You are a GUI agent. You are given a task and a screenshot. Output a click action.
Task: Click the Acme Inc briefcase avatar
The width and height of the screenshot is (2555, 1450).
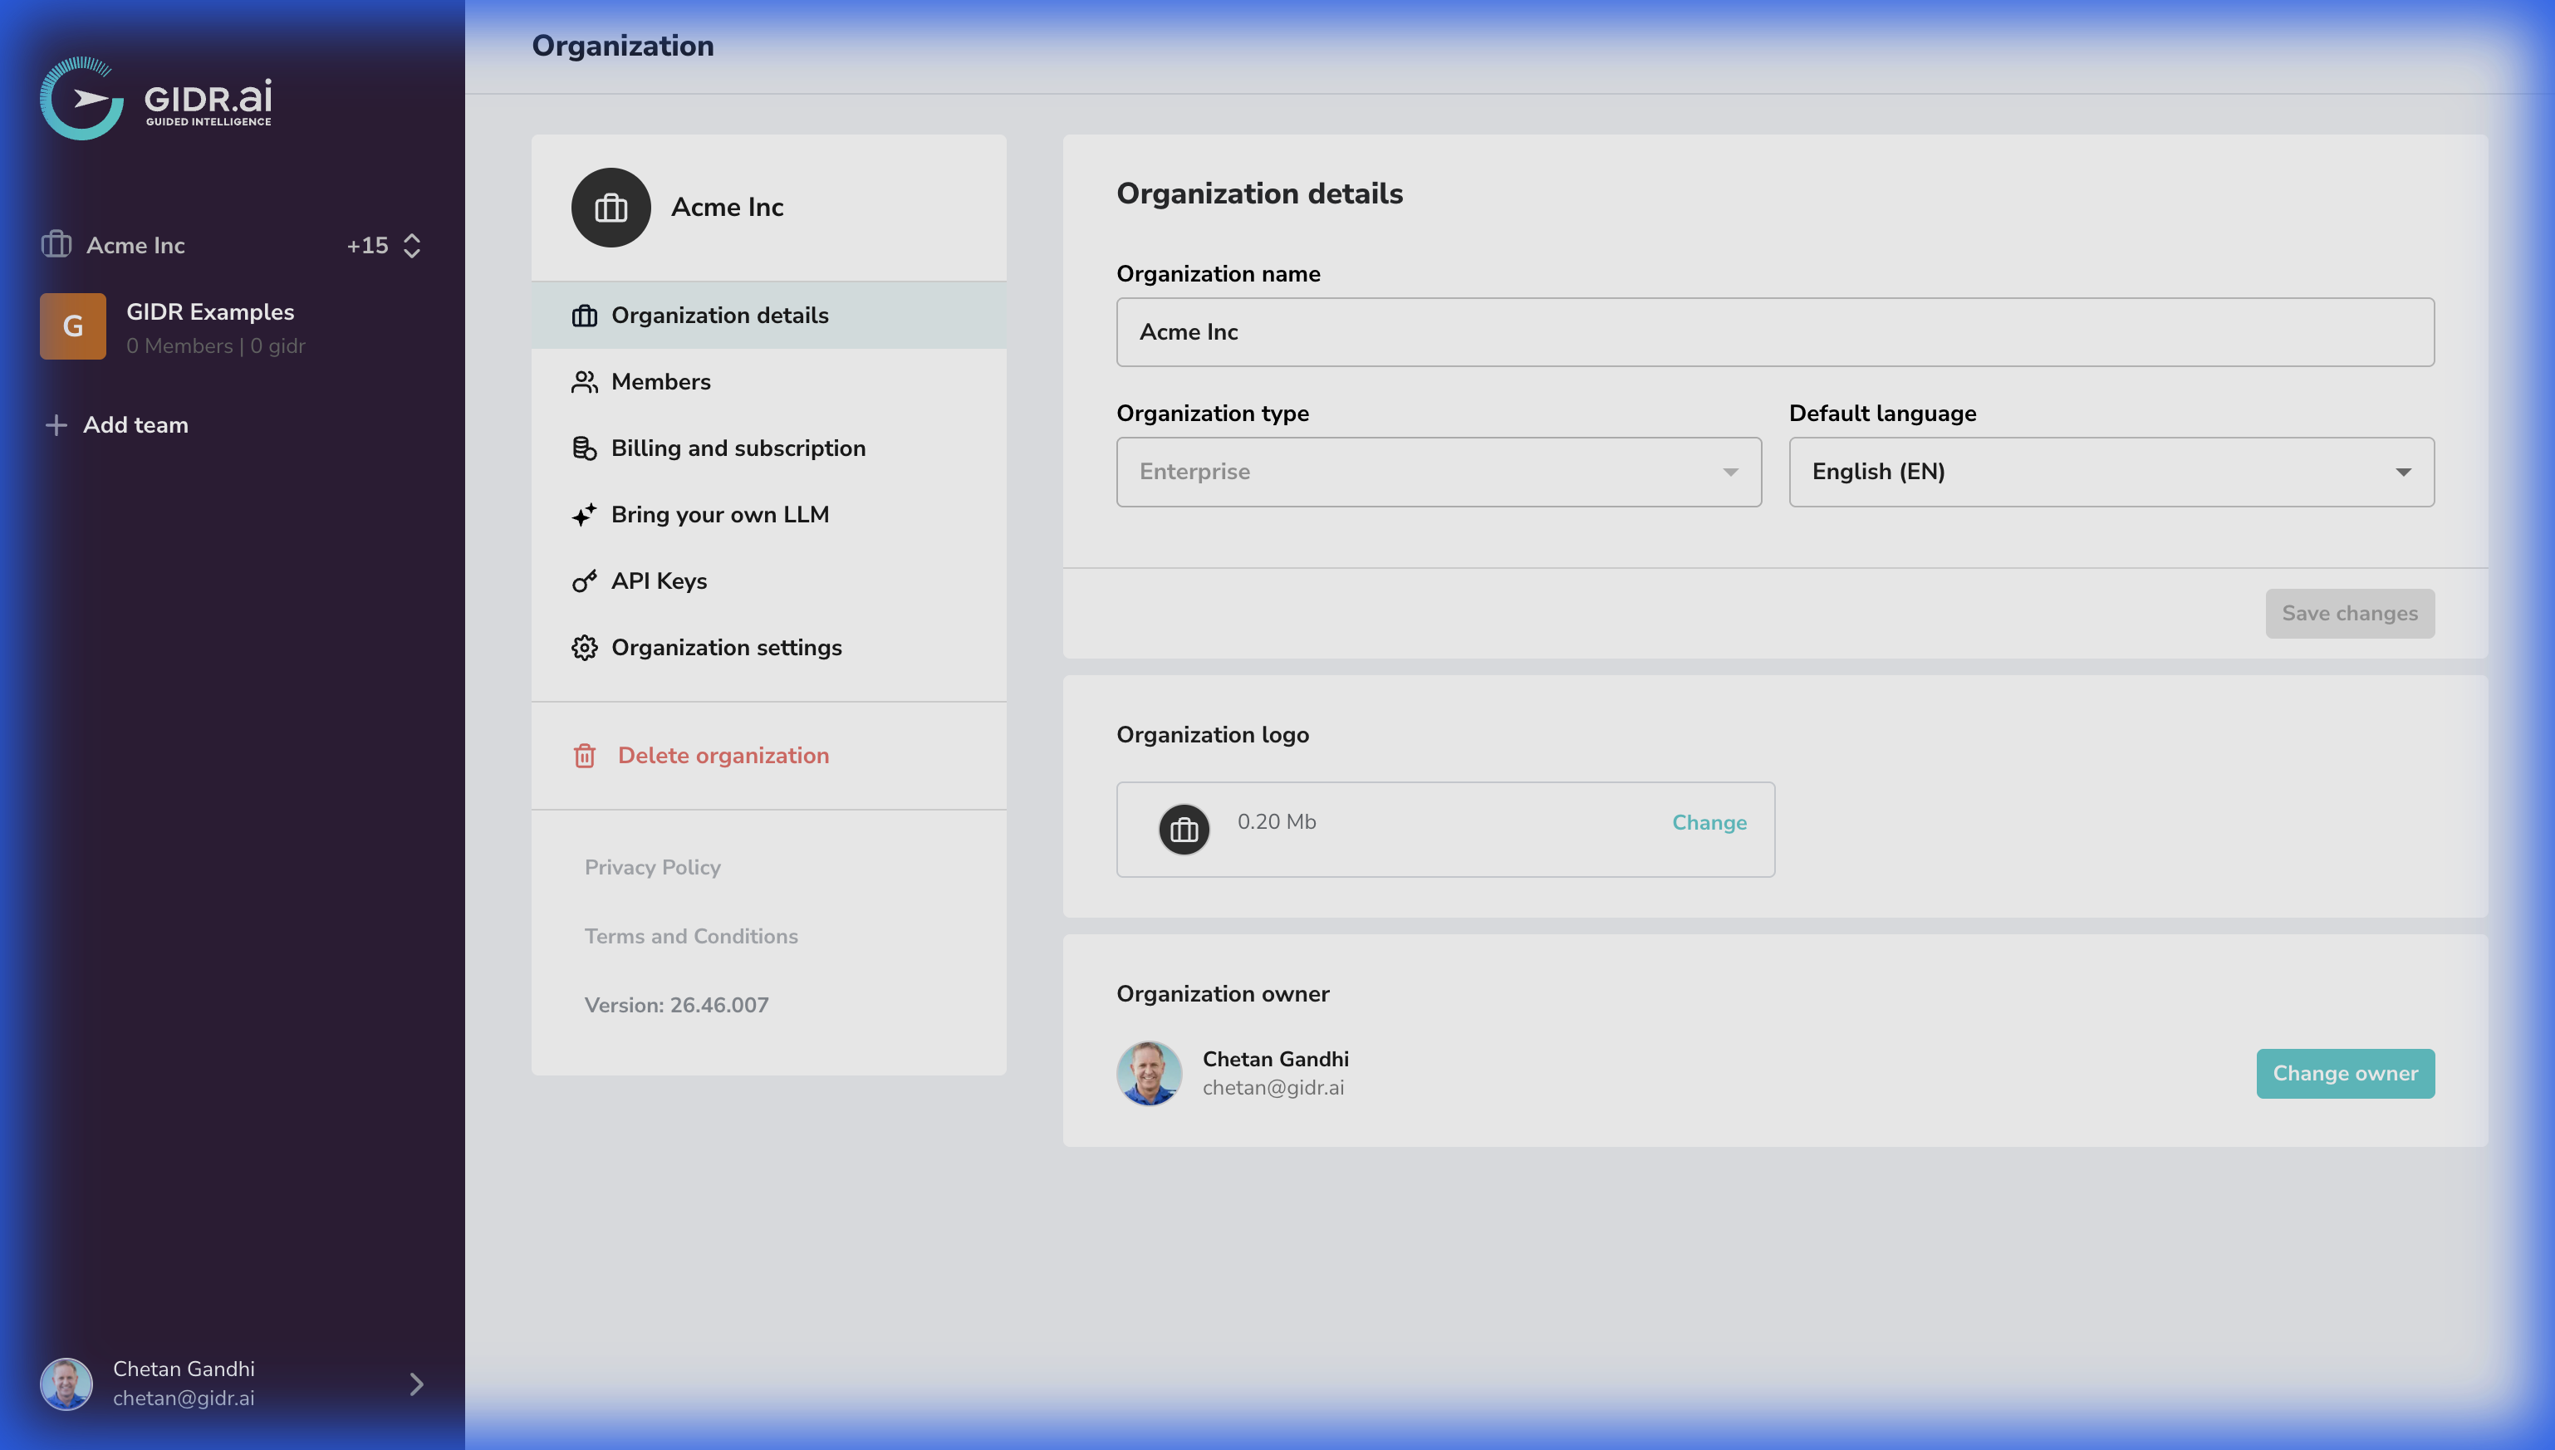pos(611,207)
